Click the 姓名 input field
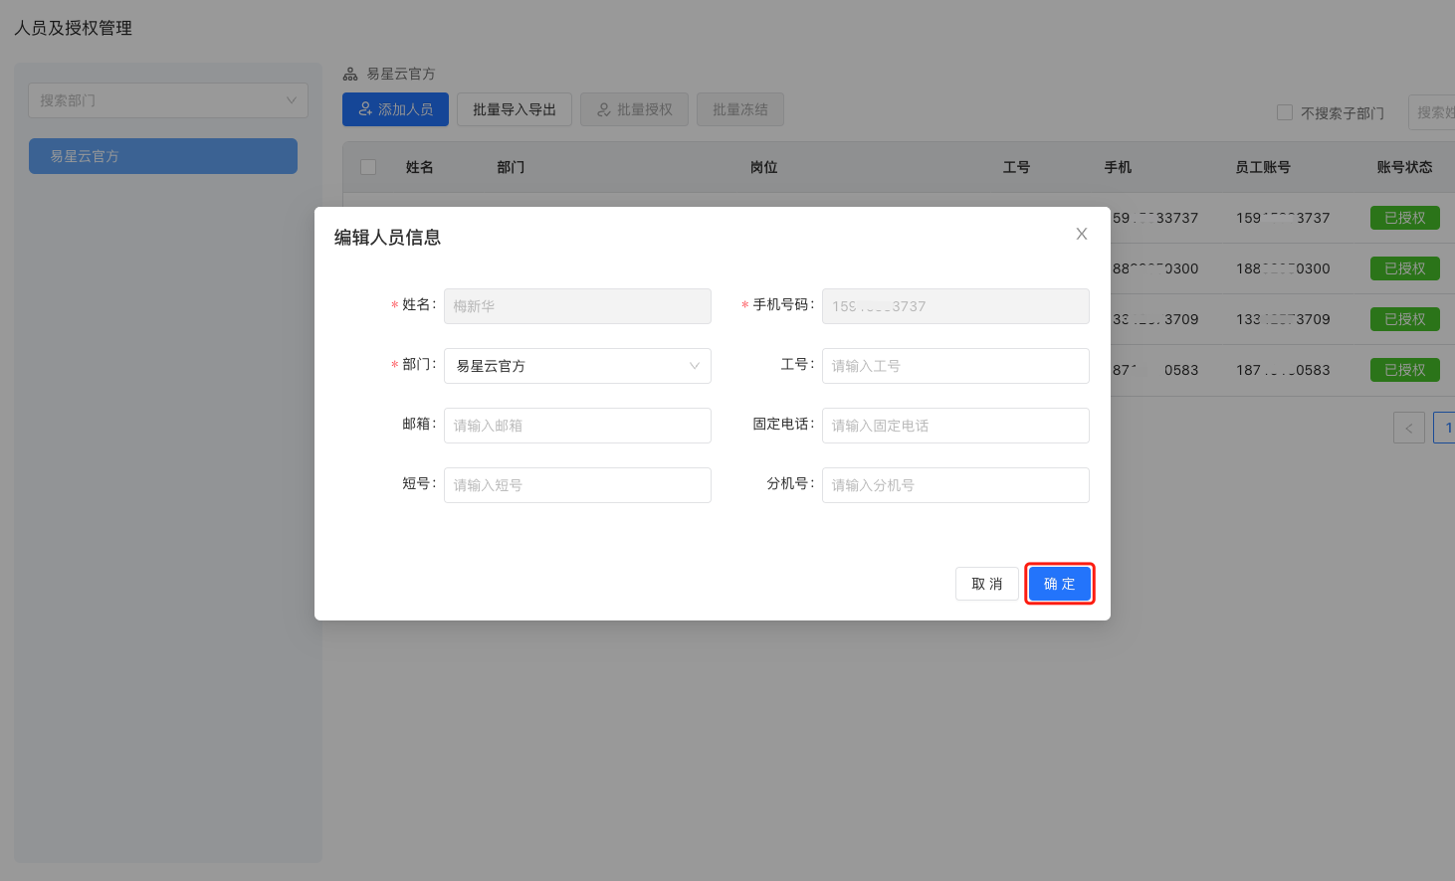 [577, 306]
